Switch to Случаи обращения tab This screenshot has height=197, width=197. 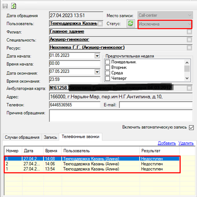(x=22, y=137)
